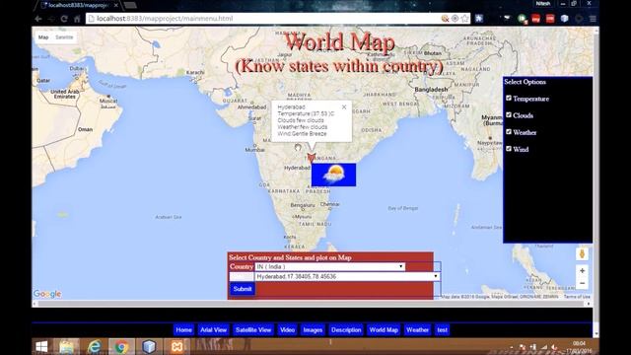Open the Weather menu button
Image resolution: width=631 pixels, height=355 pixels.
417,329
